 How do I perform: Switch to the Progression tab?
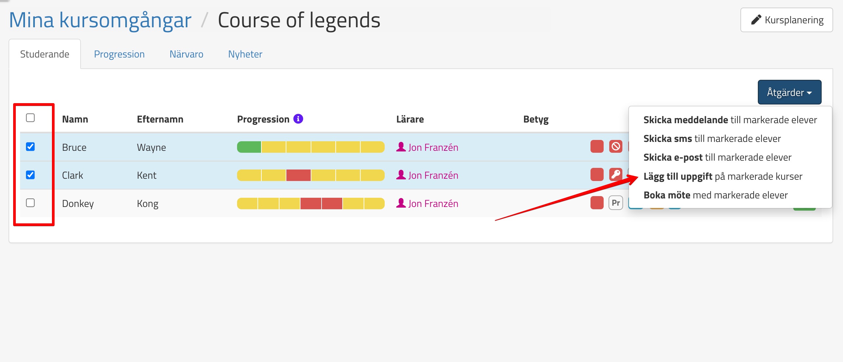(x=119, y=54)
